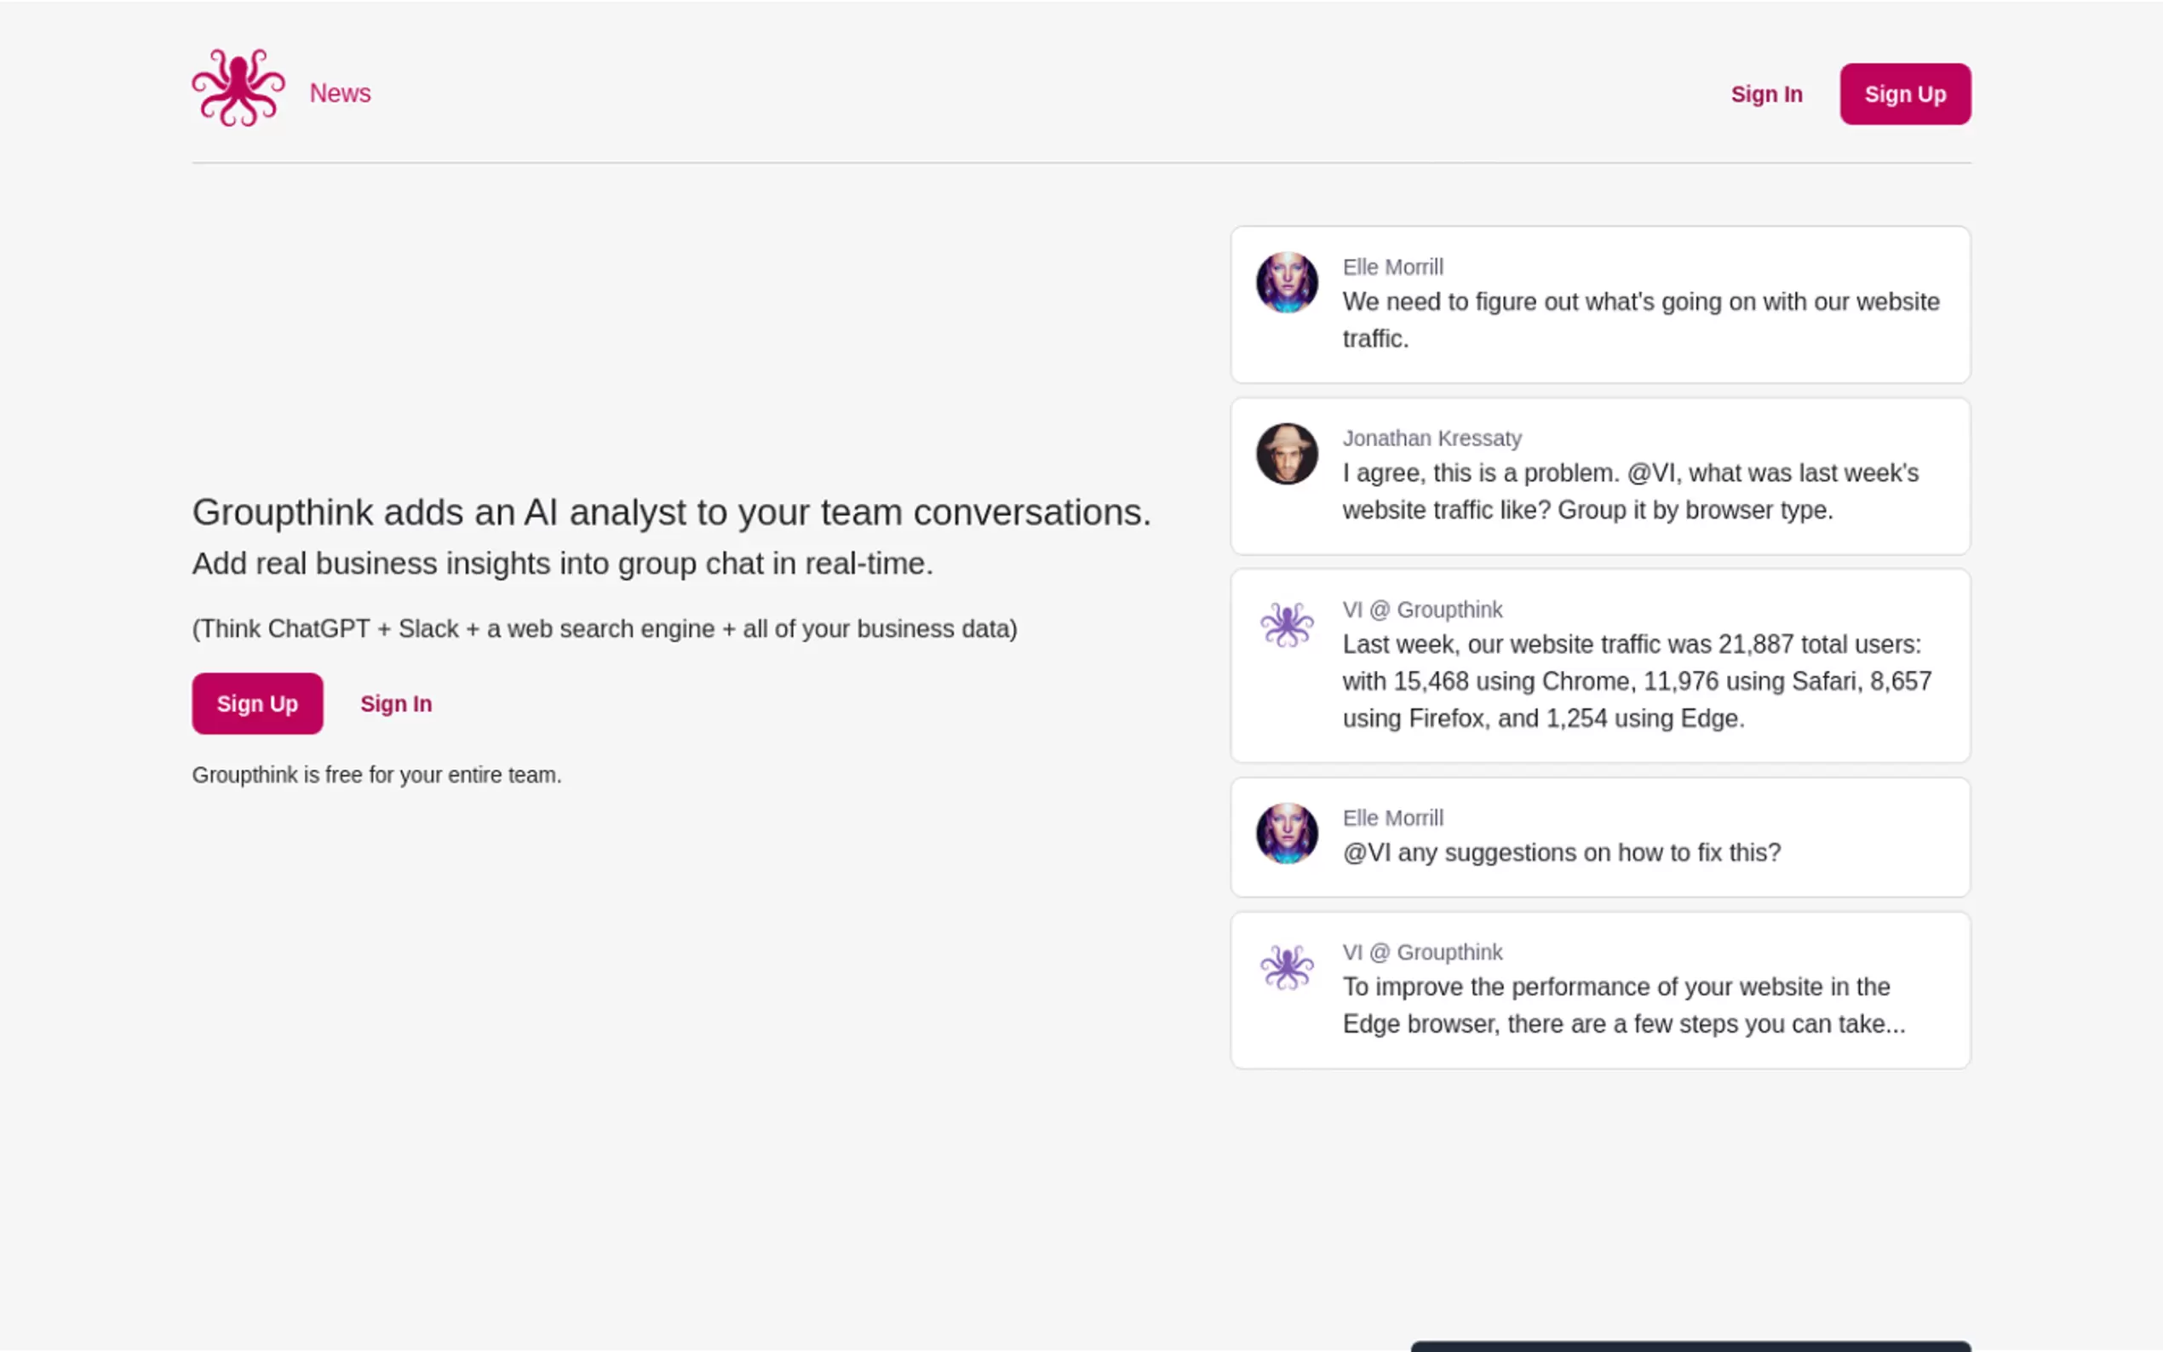
Task: Open the News link in header
Action: [x=340, y=93]
